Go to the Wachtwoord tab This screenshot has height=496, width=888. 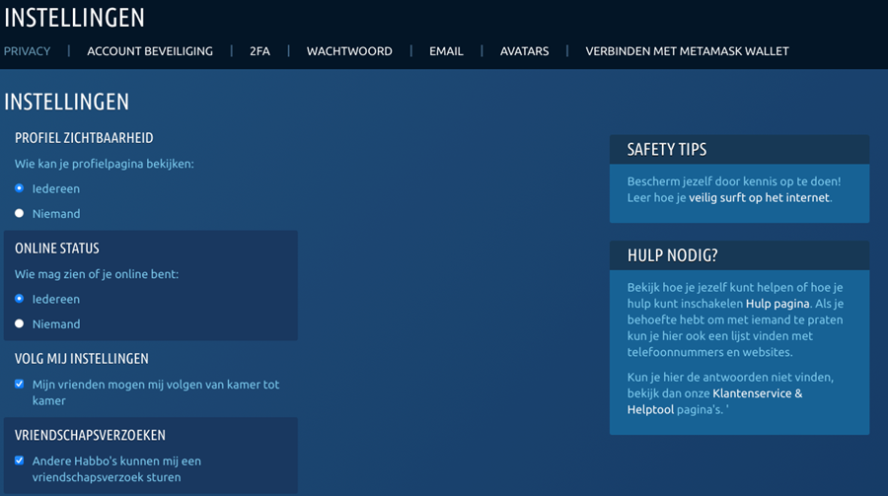tap(349, 51)
